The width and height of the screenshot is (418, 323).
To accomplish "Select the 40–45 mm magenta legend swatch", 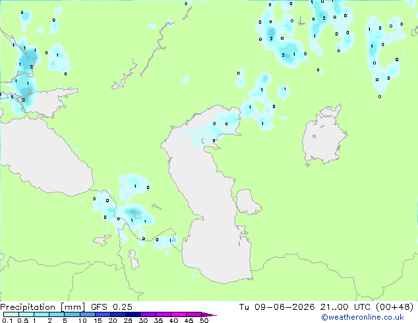I will [x=179, y=314].
